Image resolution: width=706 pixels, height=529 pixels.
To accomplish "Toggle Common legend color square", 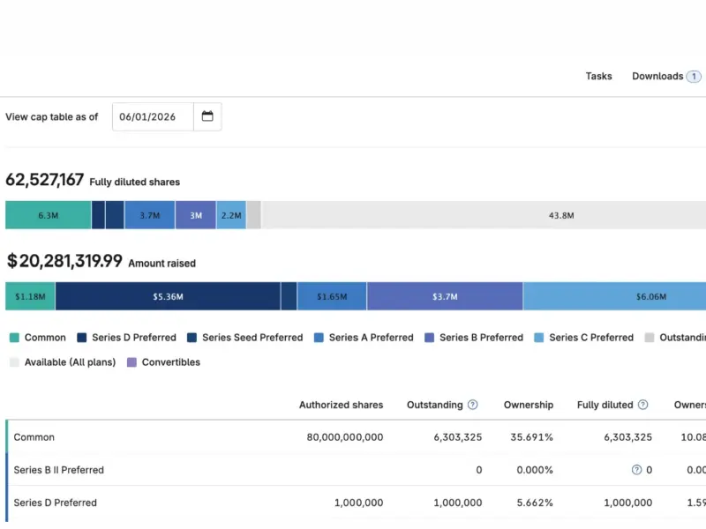I will click(14, 338).
